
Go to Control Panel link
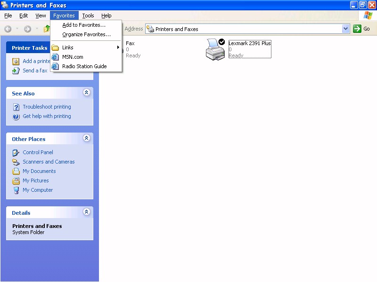38,152
